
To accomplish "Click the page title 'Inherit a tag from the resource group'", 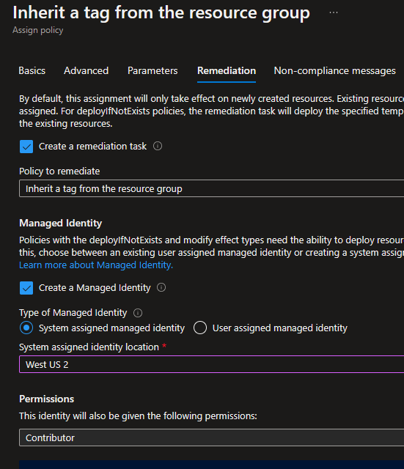I will [161, 13].
